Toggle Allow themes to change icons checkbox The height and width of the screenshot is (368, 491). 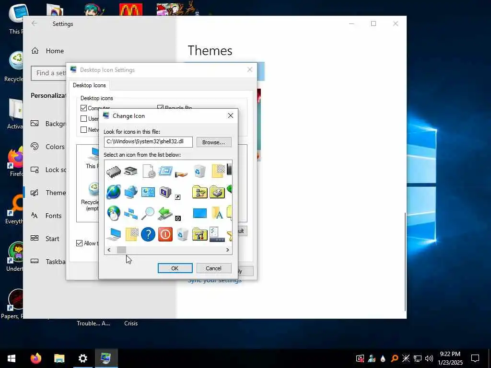click(80, 243)
